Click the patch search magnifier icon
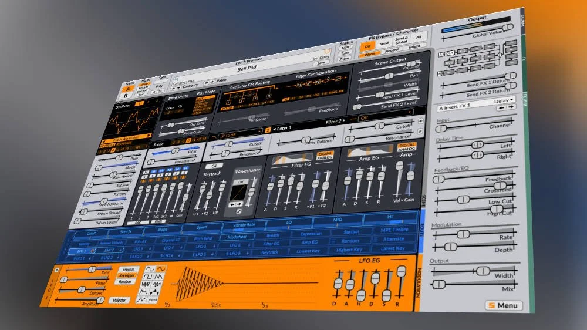587x330 pixels. click(176, 79)
